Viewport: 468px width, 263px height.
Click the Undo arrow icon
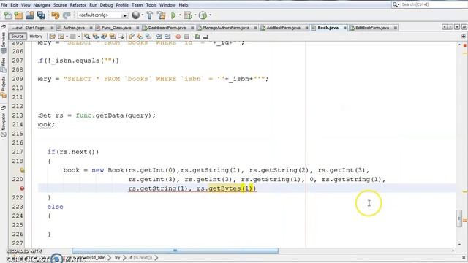pos(56,15)
